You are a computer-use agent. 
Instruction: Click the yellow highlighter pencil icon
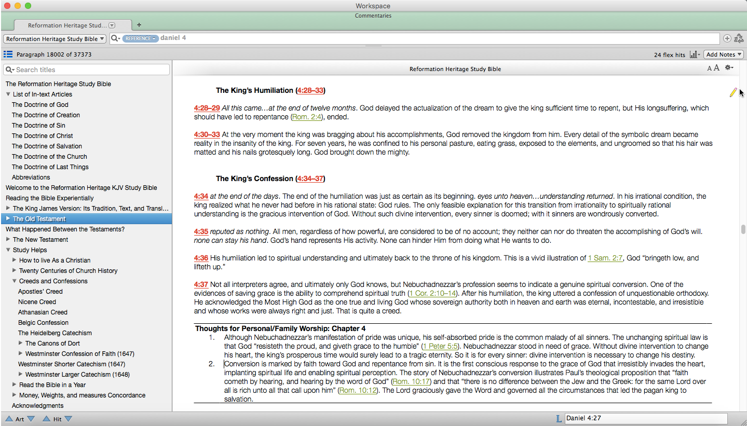tap(733, 92)
